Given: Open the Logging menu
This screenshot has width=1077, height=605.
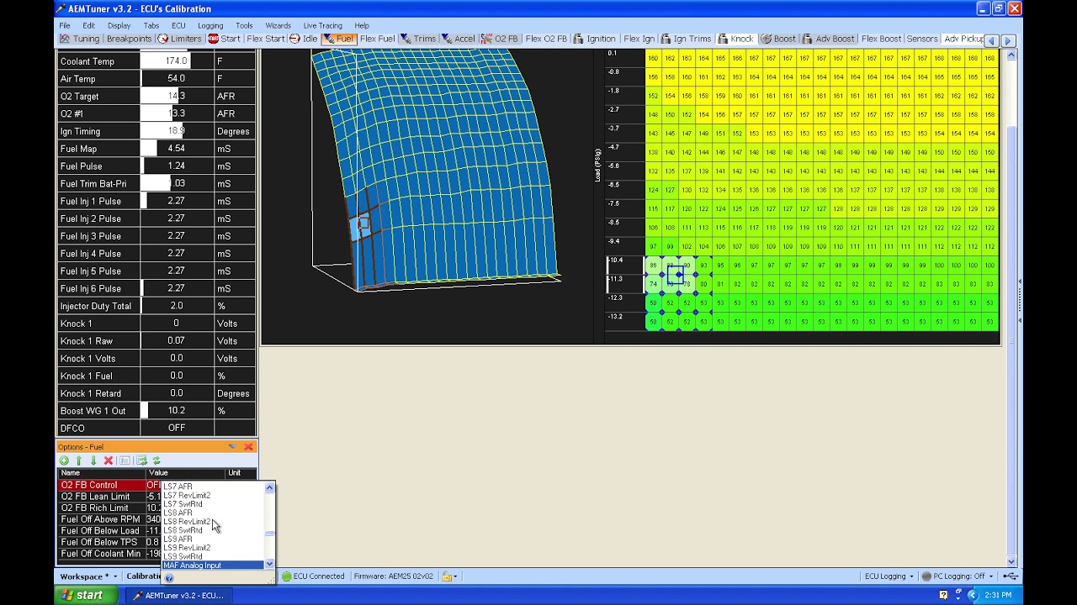Looking at the screenshot, I should [x=210, y=25].
